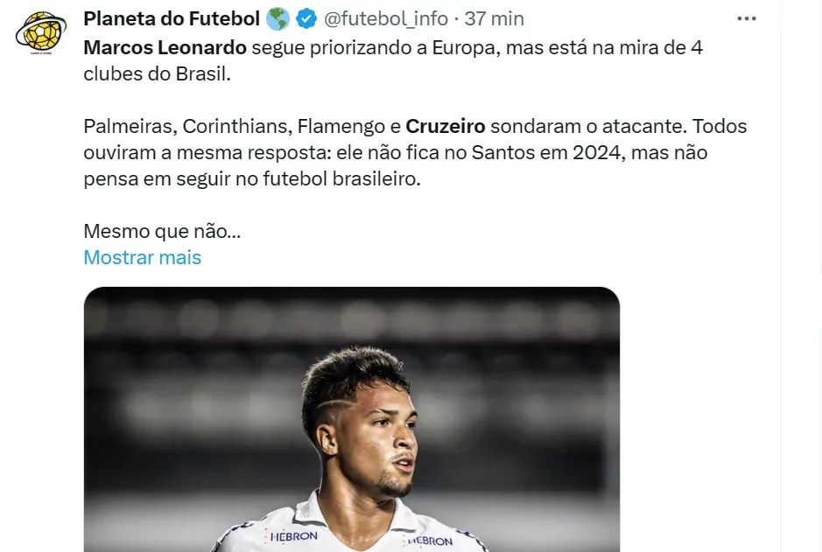This screenshot has width=822, height=552.
Task: Open the three-dot more options menu
Action: coord(746,18)
